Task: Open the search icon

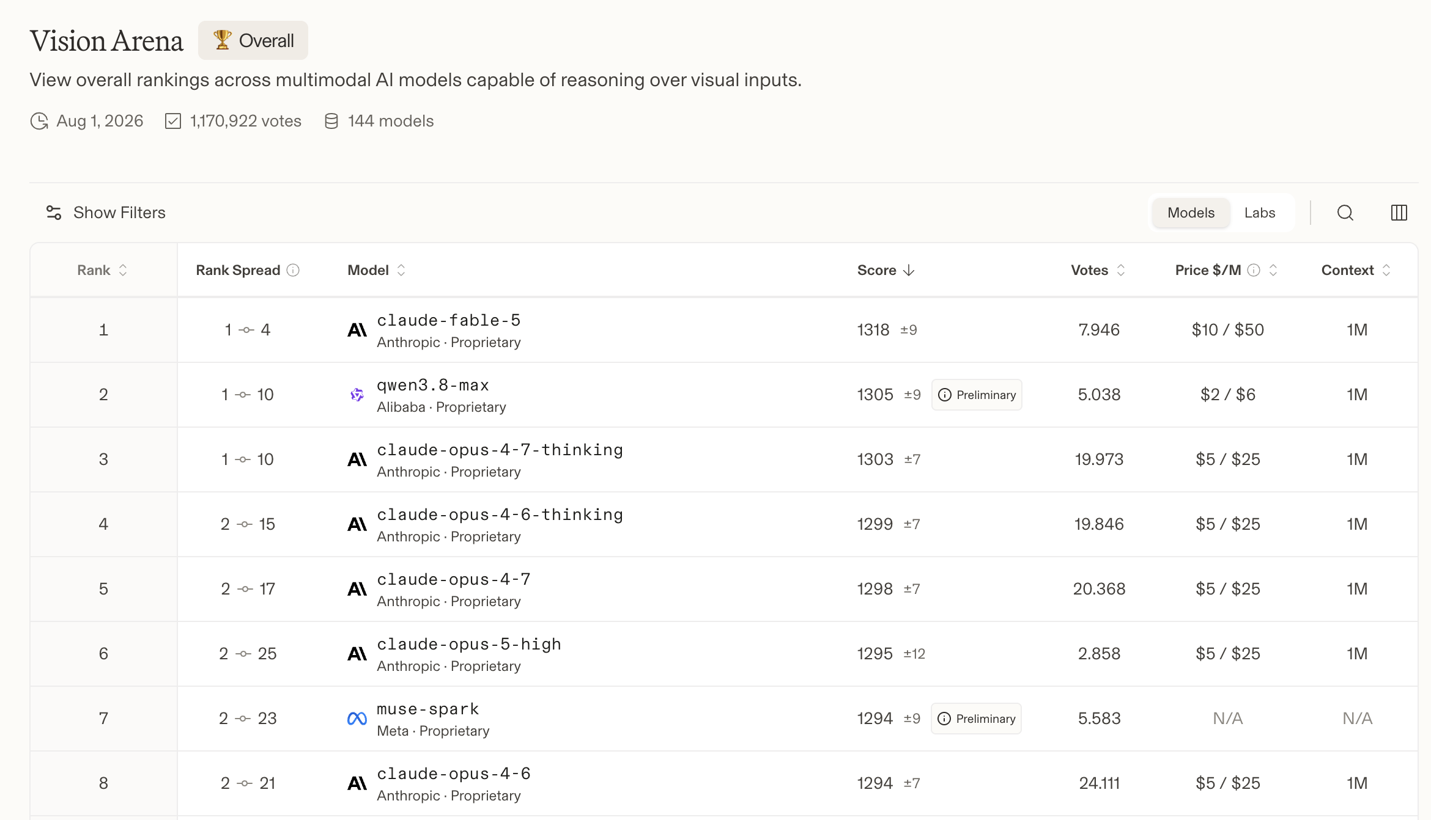Action: (x=1345, y=213)
